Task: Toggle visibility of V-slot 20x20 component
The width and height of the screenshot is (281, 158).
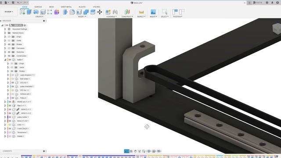Action: [x=10, y=129]
